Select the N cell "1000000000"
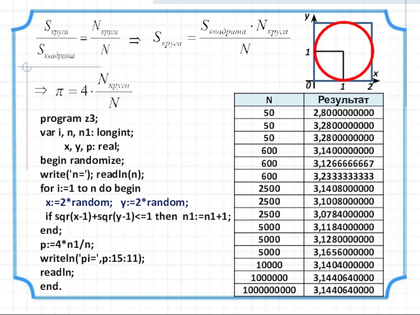 tap(269, 290)
